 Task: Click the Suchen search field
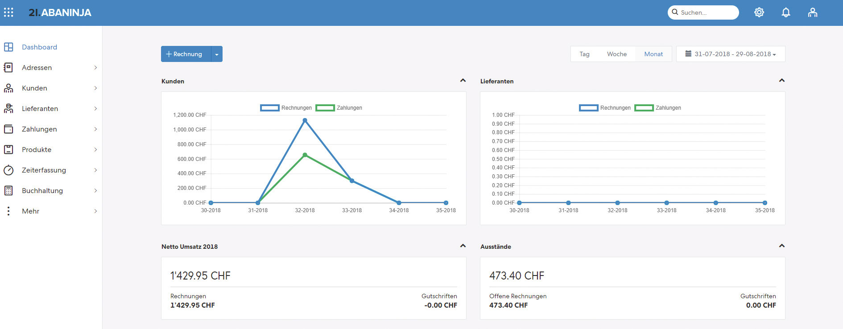pos(703,12)
